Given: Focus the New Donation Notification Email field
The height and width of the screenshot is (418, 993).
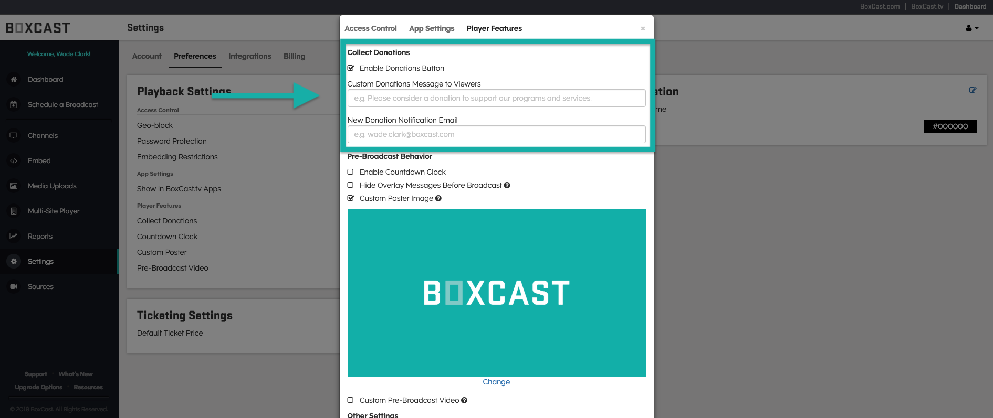Looking at the screenshot, I should point(496,134).
